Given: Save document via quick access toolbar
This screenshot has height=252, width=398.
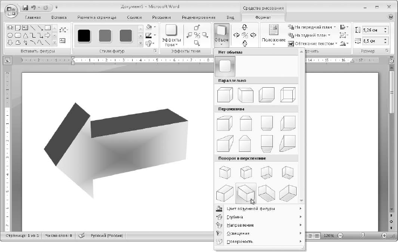Looking at the screenshot, I should tap(25, 8).
